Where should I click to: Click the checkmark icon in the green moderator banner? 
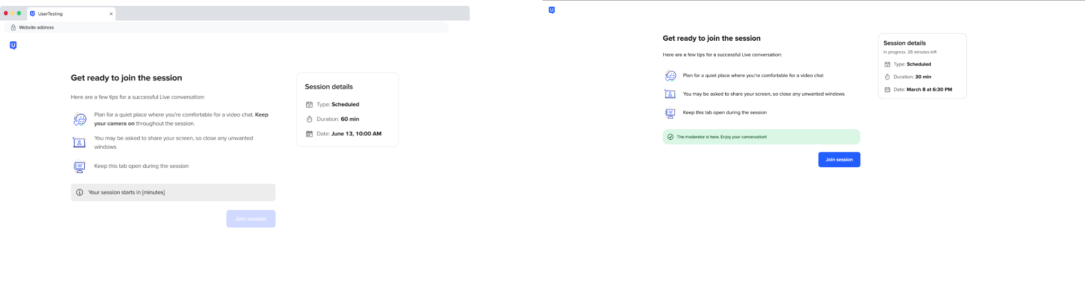tap(670, 137)
